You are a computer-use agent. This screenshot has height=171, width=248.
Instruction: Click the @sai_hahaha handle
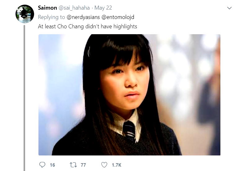pyautogui.click(x=74, y=8)
